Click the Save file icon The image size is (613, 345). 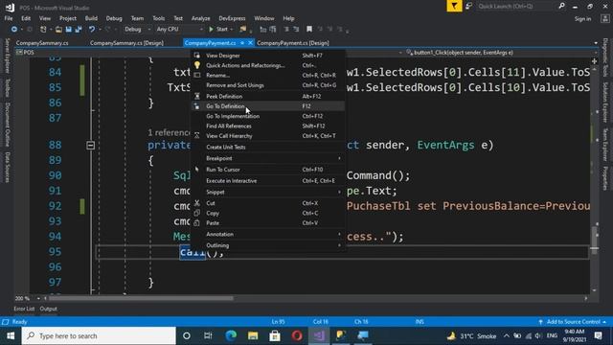pyautogui.click(x=69, y=30)
